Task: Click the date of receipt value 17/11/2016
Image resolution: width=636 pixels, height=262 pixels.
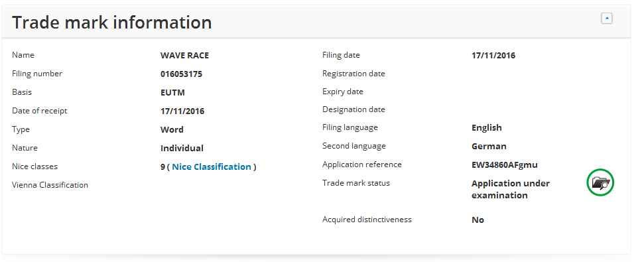Action: pyautogui.click(x=182, y=111)
